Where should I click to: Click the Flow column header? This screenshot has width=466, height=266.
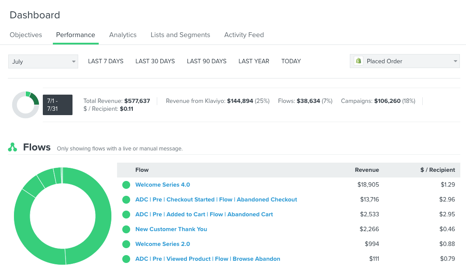point(142,170)
